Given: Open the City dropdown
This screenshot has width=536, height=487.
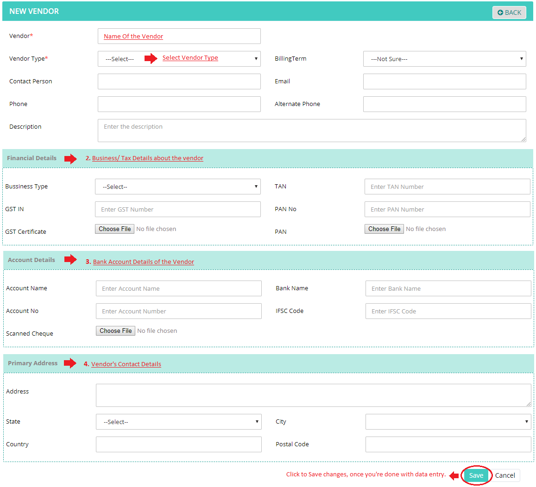Looking at the screenshot, I should [448, 422].
